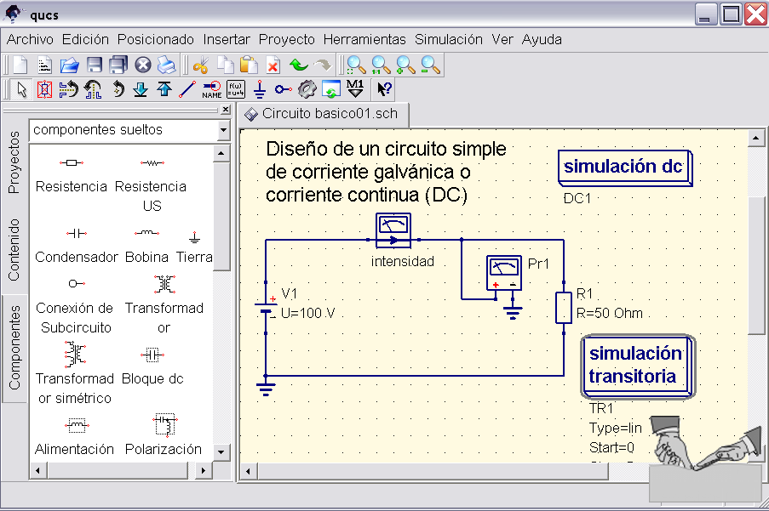Screen dimensions: 769x511
Task: Activate the Select pointer tool
Action: 21,89
